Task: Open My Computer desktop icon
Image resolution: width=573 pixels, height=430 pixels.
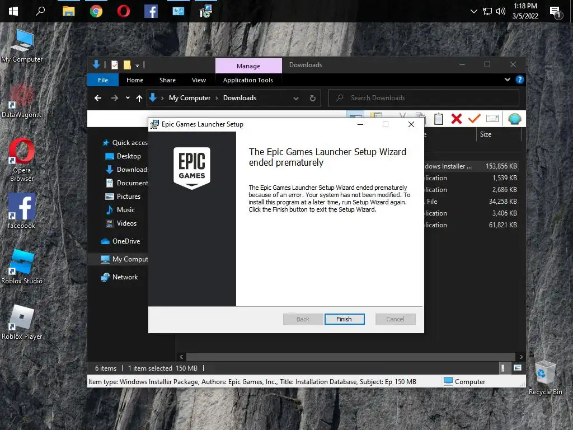Action: click(x=22, y=46)
